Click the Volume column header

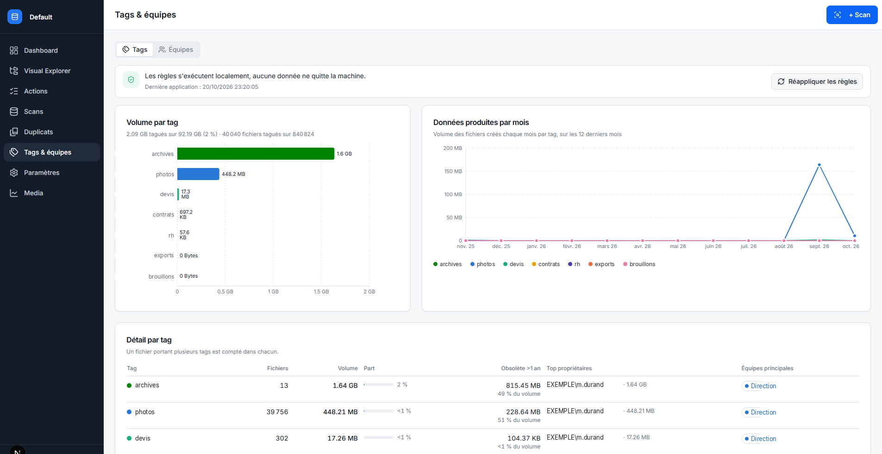pyautogui.click(x=348, y=368)
